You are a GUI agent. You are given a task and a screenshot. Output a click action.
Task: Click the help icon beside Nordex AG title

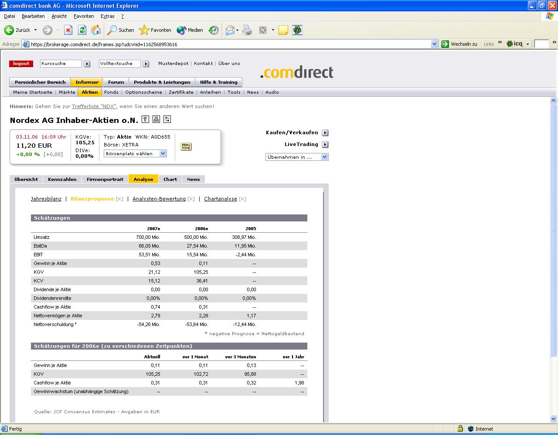[145, 119]
